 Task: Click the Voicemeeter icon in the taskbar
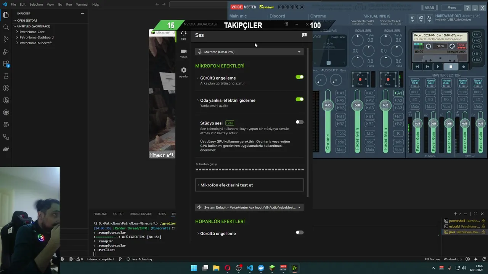283,268
